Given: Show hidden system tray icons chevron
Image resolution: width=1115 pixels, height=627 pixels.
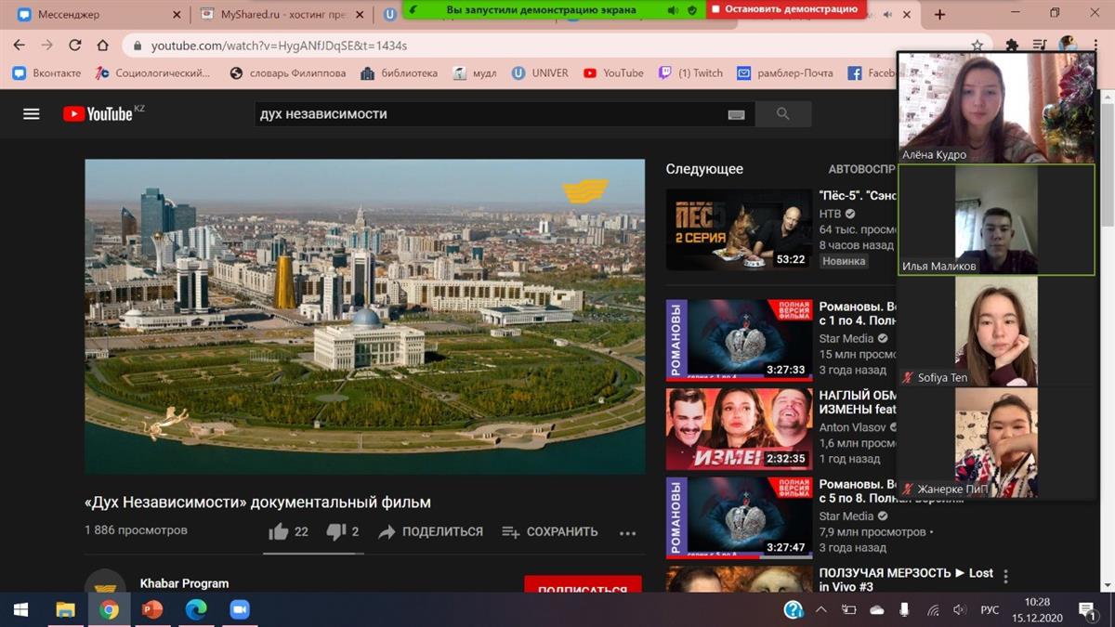Looking at the screenshot, I should coord(821,610).
